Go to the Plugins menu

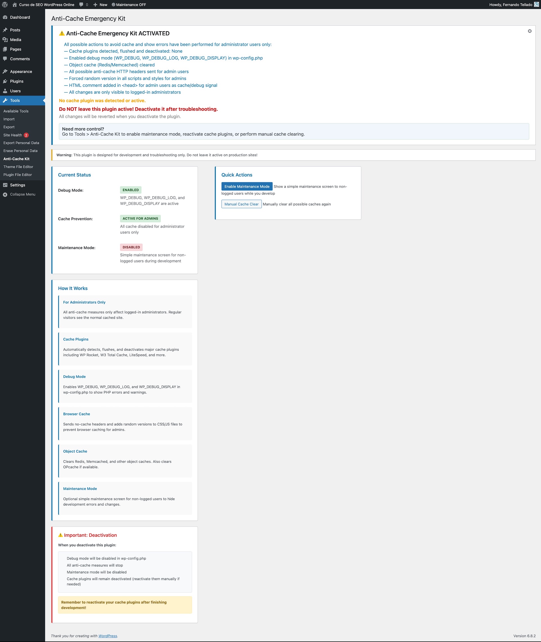(17, 81)
